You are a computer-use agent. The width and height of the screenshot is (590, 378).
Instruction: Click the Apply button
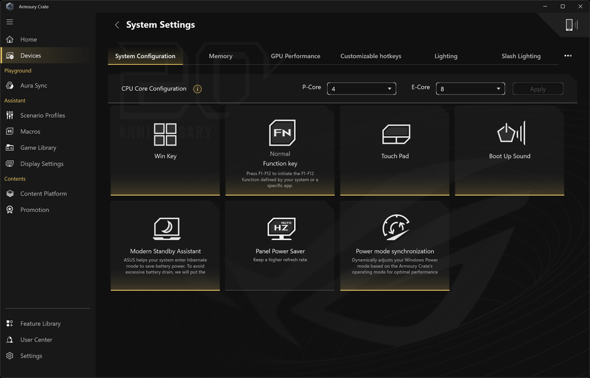[x=538, y=89]
